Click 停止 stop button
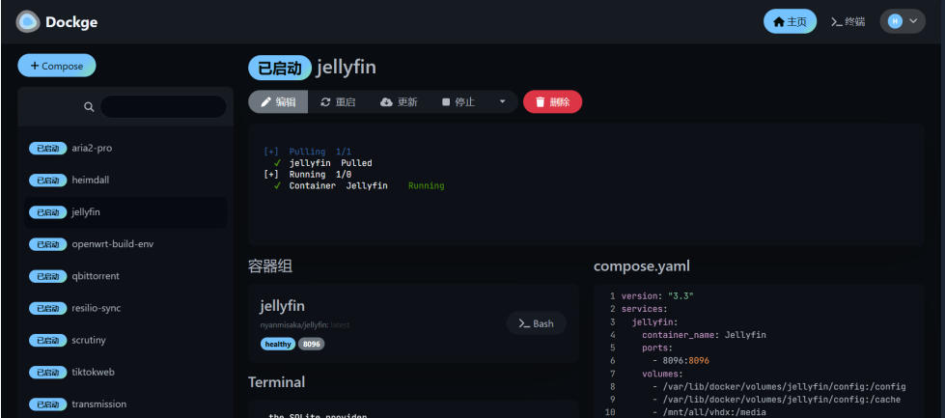 (x=459, y=101)
